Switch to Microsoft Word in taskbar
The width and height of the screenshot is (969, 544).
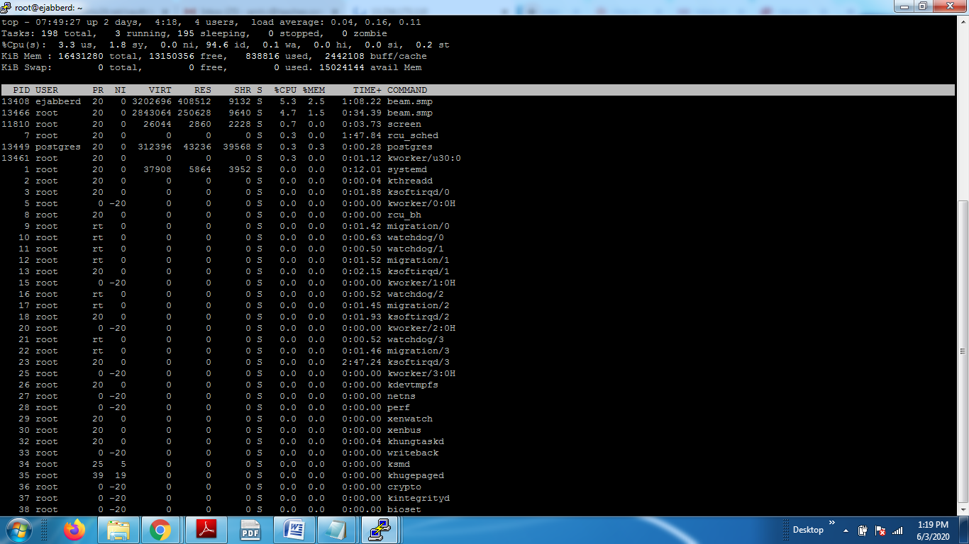[294, 530]
